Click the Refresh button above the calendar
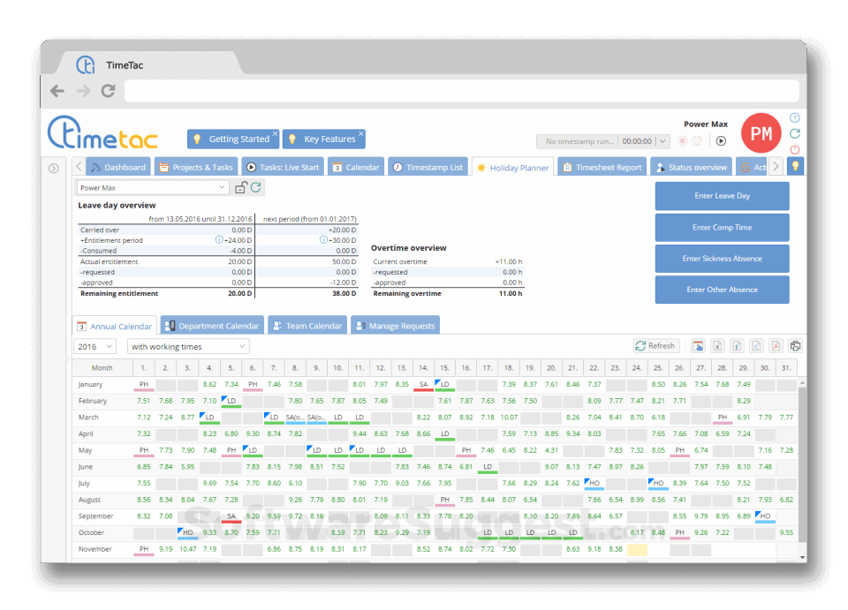848x610 pixels. [655, 345]
